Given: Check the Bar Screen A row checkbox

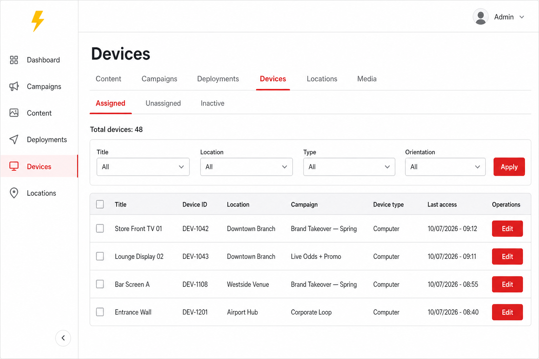Looking at the screenshot, I should (x=100, y=284).
